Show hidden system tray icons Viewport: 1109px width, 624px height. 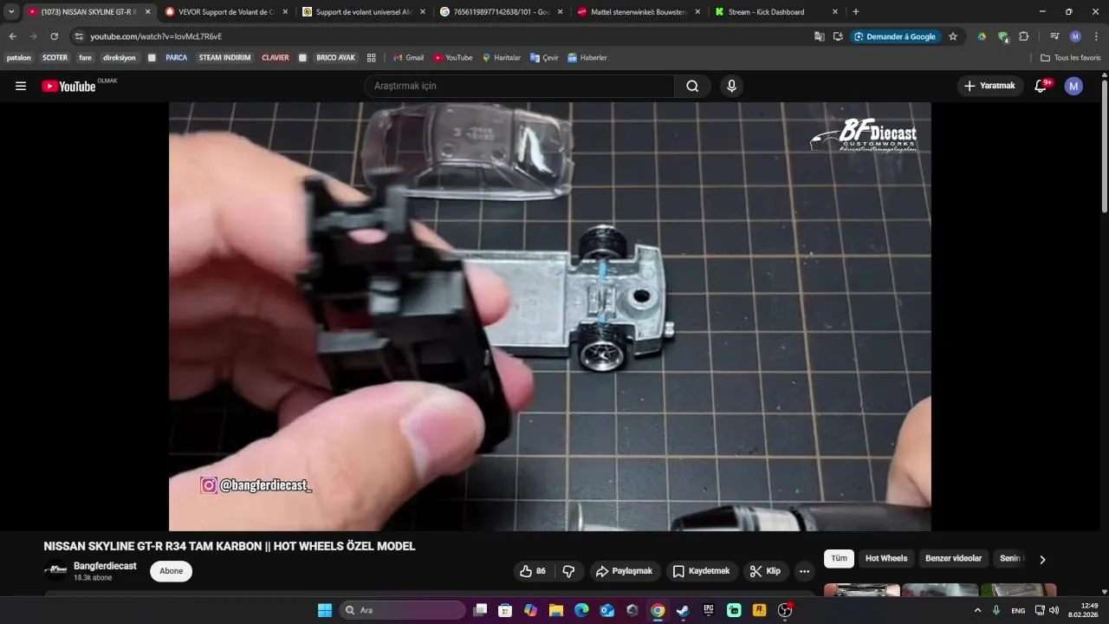[978, 610]
